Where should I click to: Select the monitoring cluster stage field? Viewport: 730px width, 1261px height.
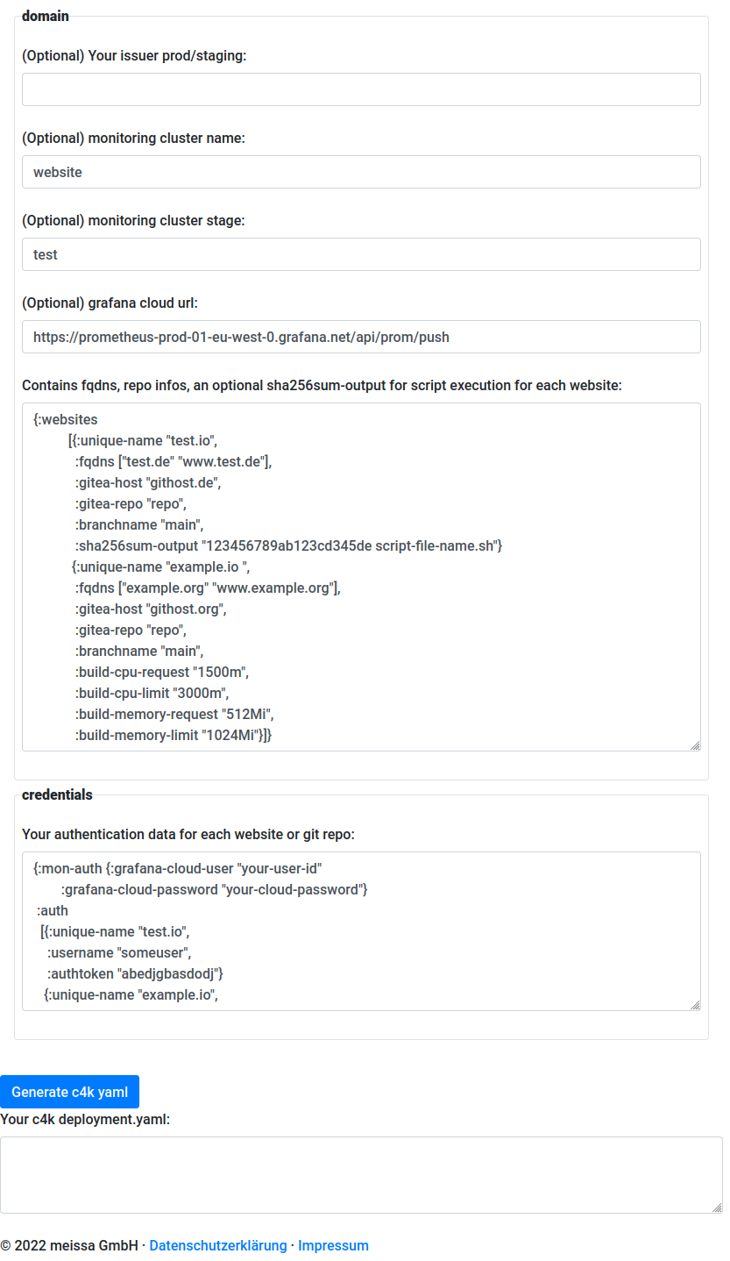(x=361, y=254)
